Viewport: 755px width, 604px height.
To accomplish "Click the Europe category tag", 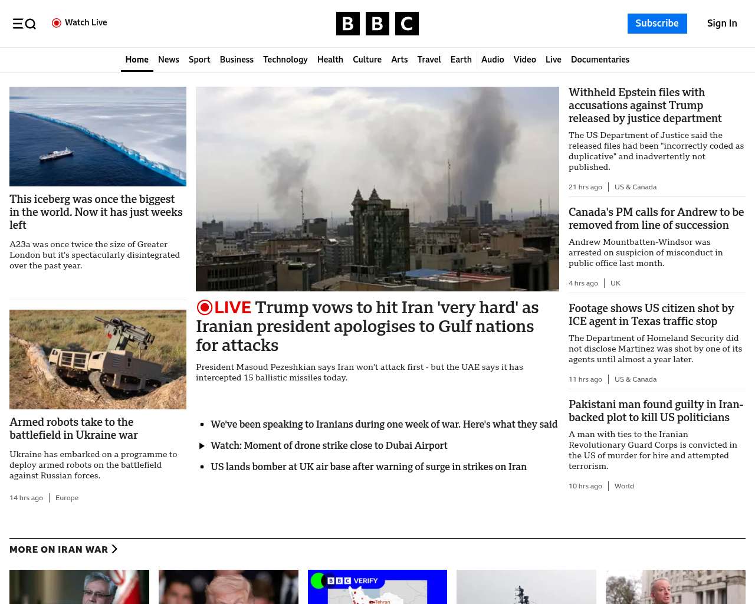I will (x=67, y=498).
